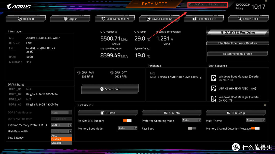Open Search (Alt-F)

click(x=249, y=19)
